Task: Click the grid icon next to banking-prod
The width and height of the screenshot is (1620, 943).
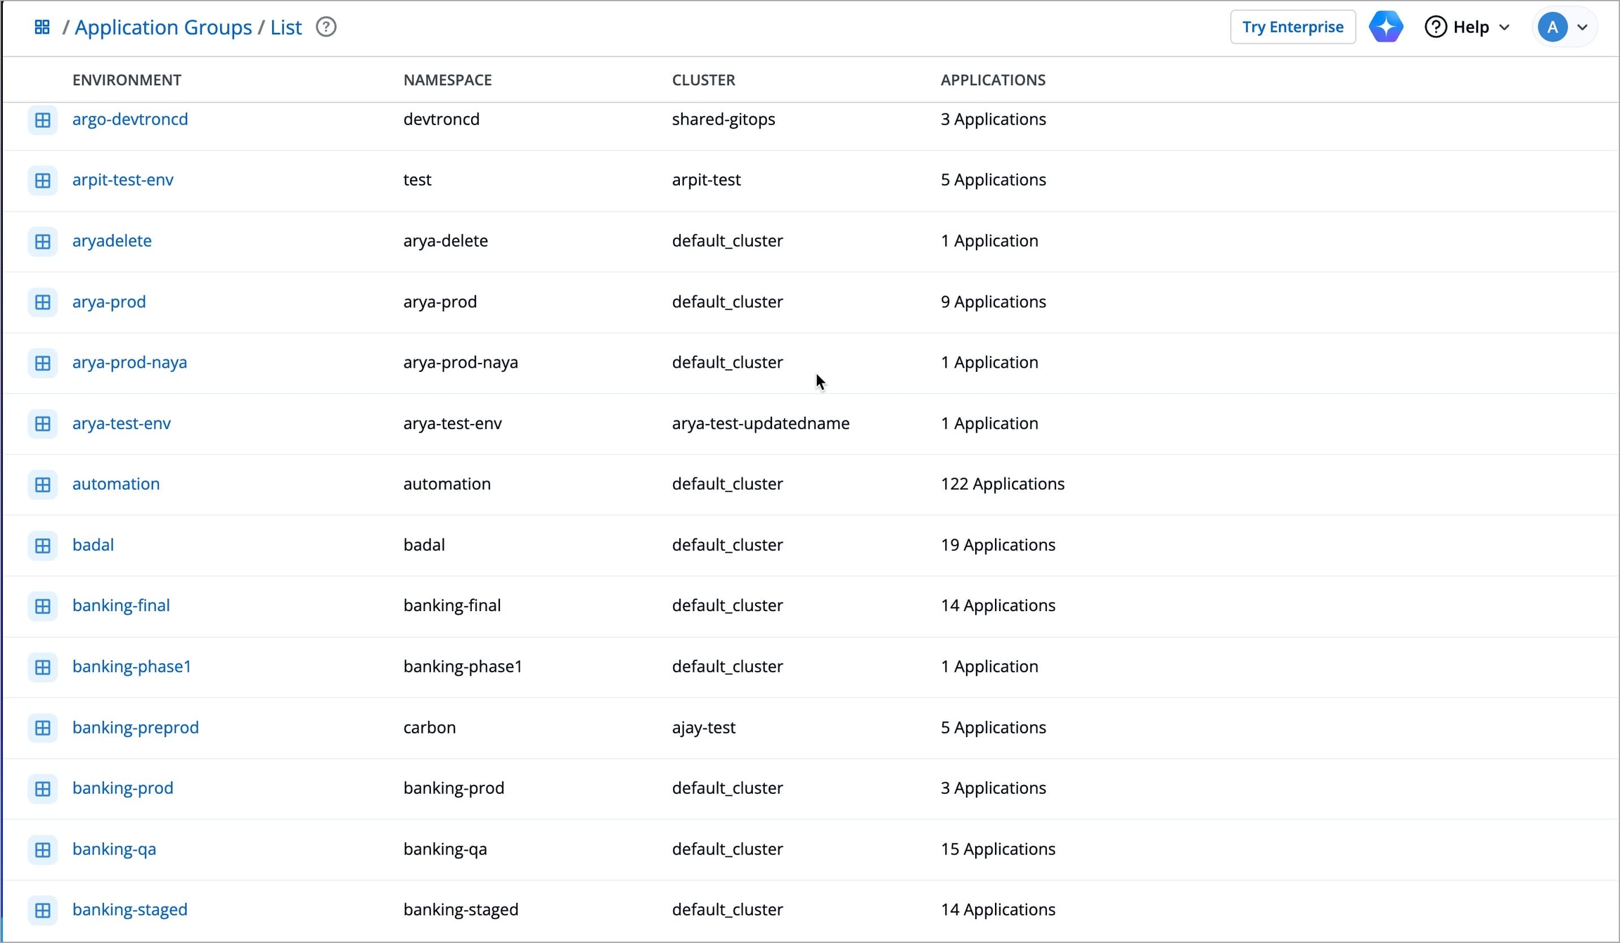Action: point(42,788)
